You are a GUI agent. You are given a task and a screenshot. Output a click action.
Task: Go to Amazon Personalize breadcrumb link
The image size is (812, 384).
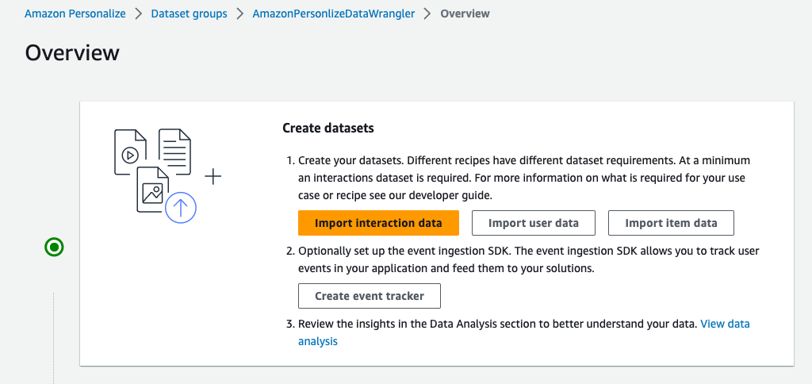(x=75, y=13)
